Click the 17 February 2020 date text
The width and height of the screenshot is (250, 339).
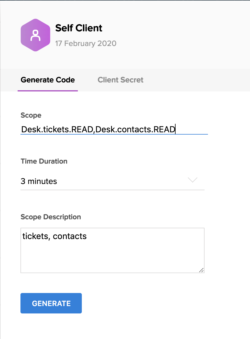point(86,43)
